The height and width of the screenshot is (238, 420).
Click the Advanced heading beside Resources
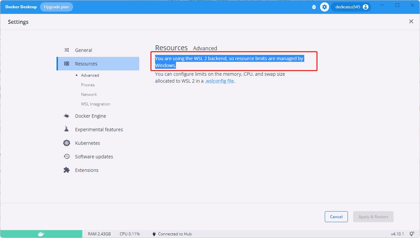[205, 48]
